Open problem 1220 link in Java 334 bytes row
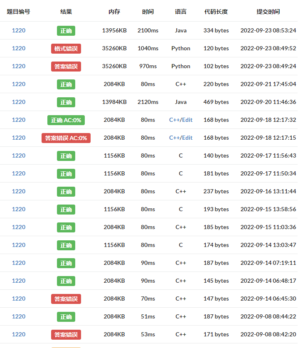 coord(19,30)
